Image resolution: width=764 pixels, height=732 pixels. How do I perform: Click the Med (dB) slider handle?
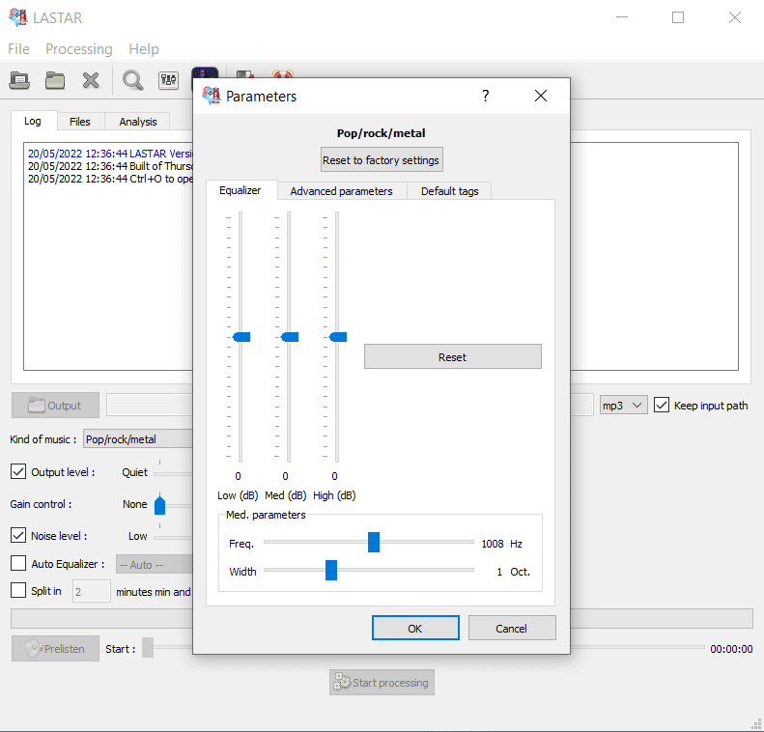(290, 337)
